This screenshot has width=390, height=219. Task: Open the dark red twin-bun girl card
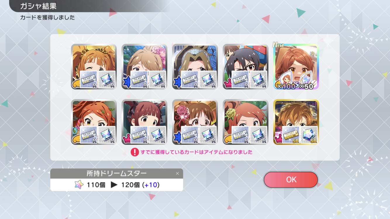click(x=144, y=122)
